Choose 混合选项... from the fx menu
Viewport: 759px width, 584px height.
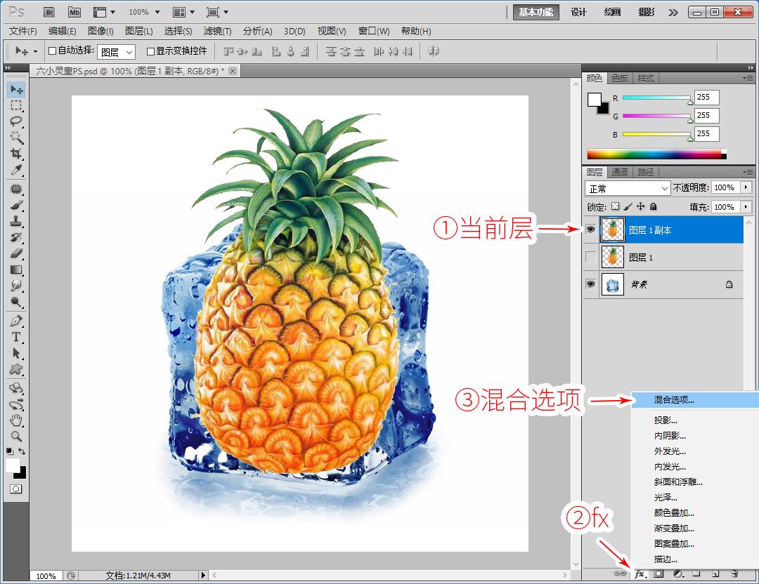click(674, 400)
